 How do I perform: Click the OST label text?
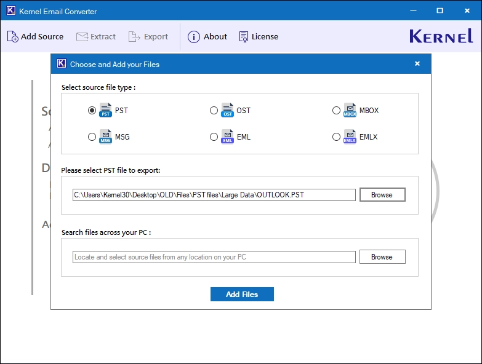point(243,111)
